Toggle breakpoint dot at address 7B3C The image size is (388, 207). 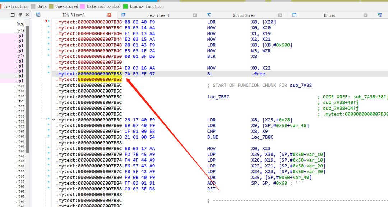point(48,26)
